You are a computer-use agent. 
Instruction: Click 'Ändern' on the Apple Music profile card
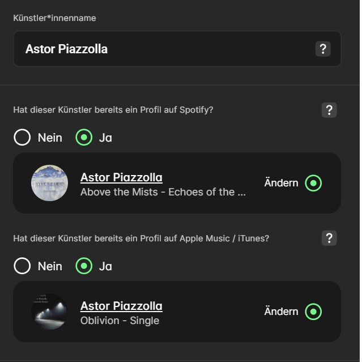tap(281, 312)
